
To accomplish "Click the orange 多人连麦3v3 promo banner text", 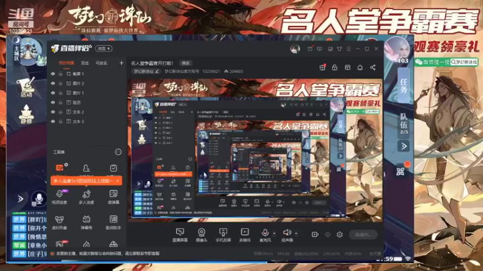I will click(83, 181).
